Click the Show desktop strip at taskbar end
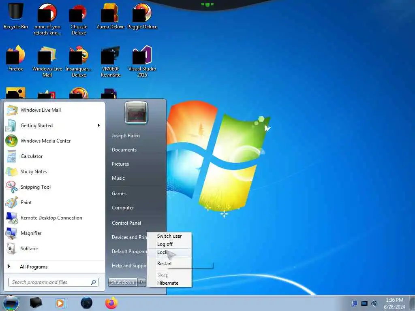Viewport: 415px width, 311px height. click(x=412, y=303)
